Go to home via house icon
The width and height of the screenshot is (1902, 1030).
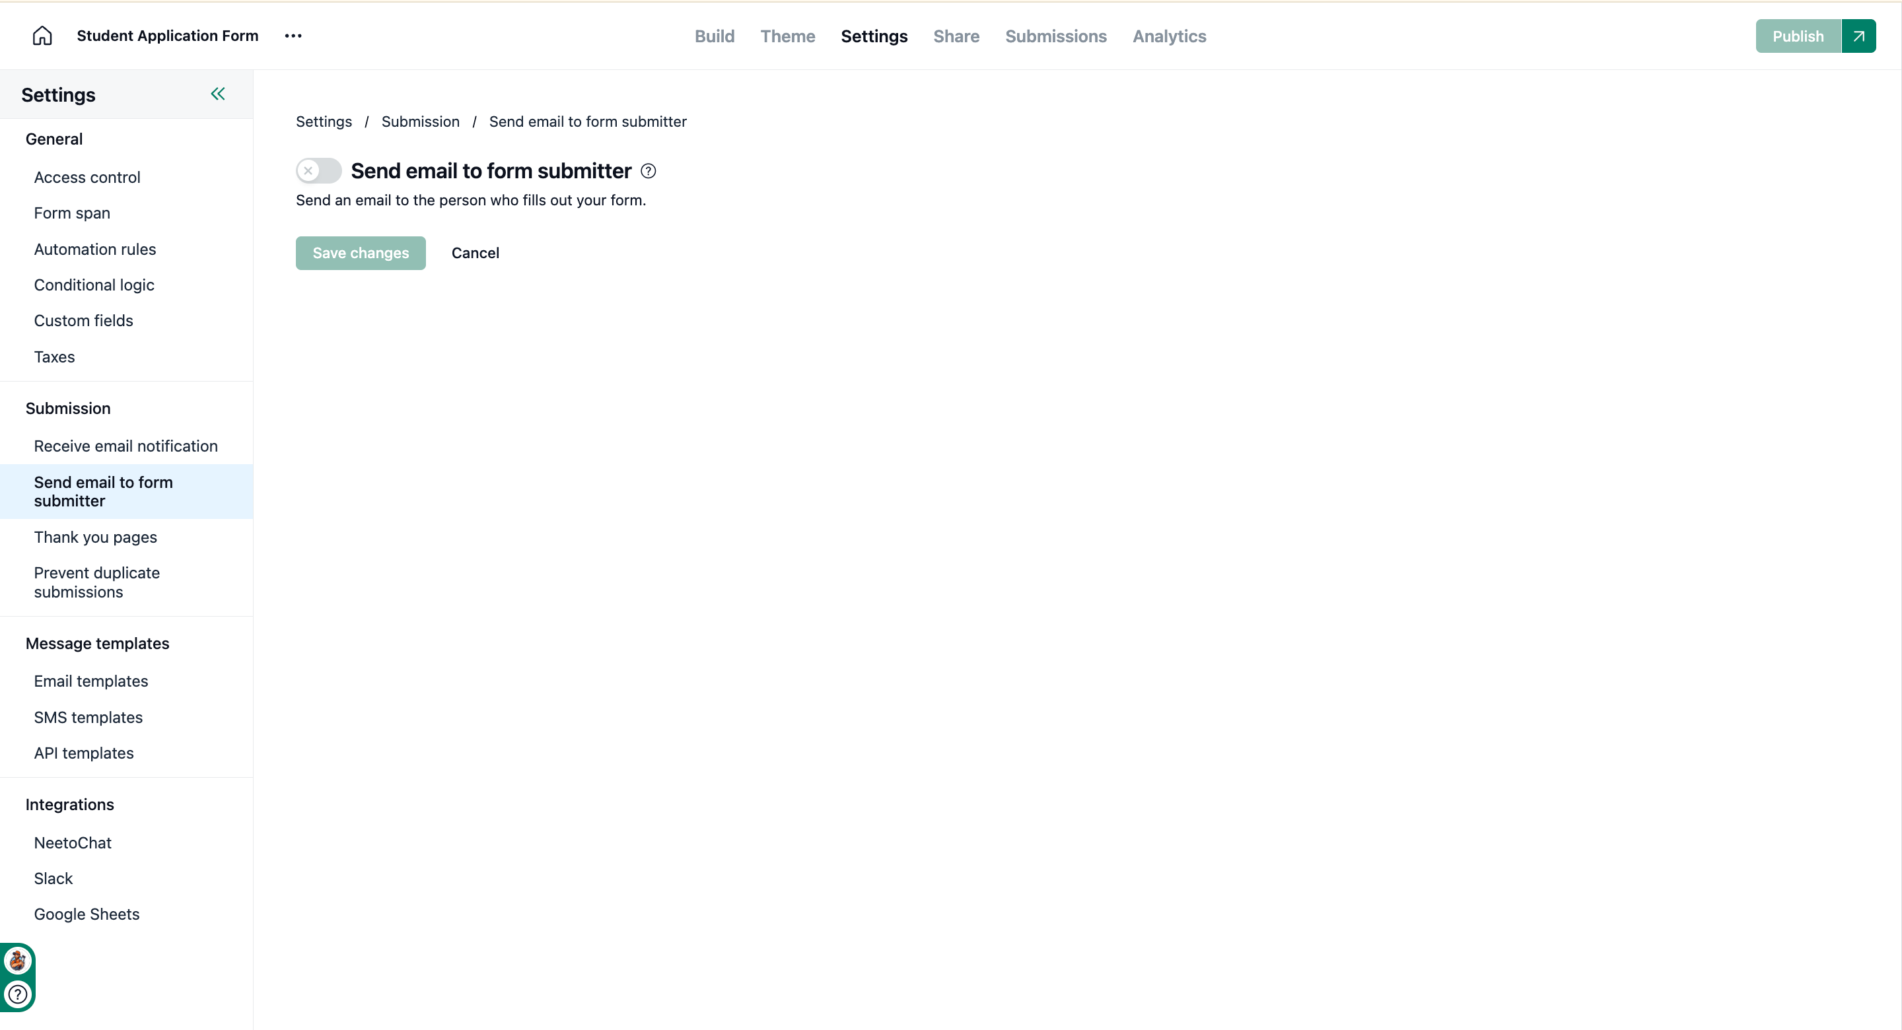42,36
